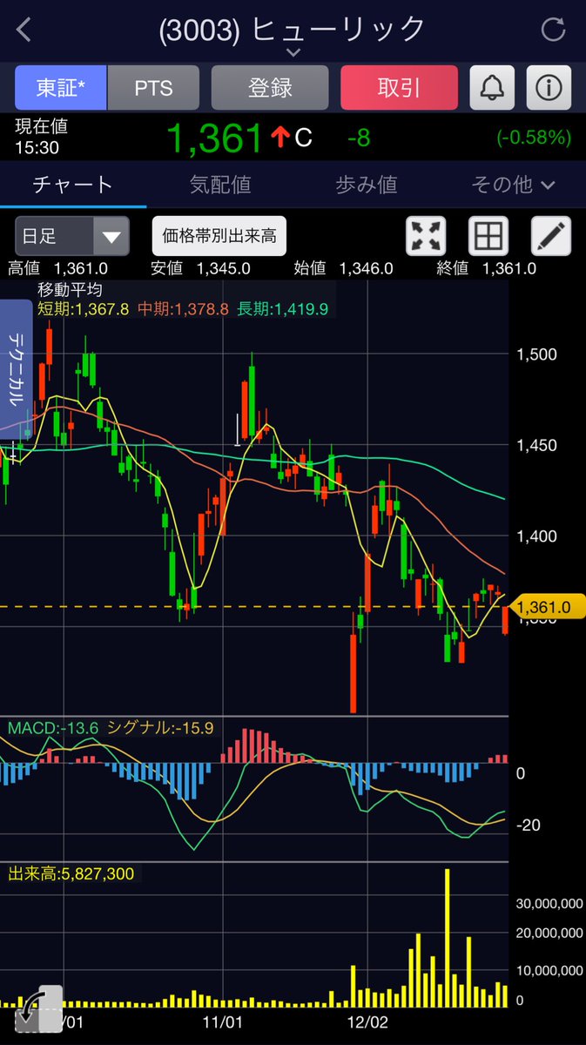Tap the 移動平均 indicator label
This screenshot has width=586, height=1045.
click(70, 288)
